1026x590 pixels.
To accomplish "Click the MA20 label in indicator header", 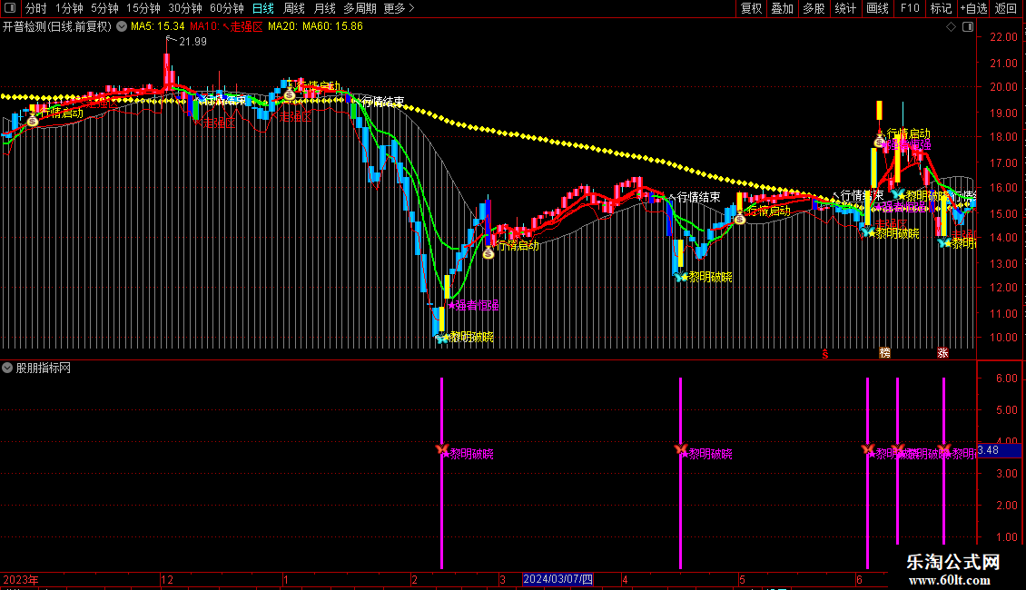I will (282, 27).
